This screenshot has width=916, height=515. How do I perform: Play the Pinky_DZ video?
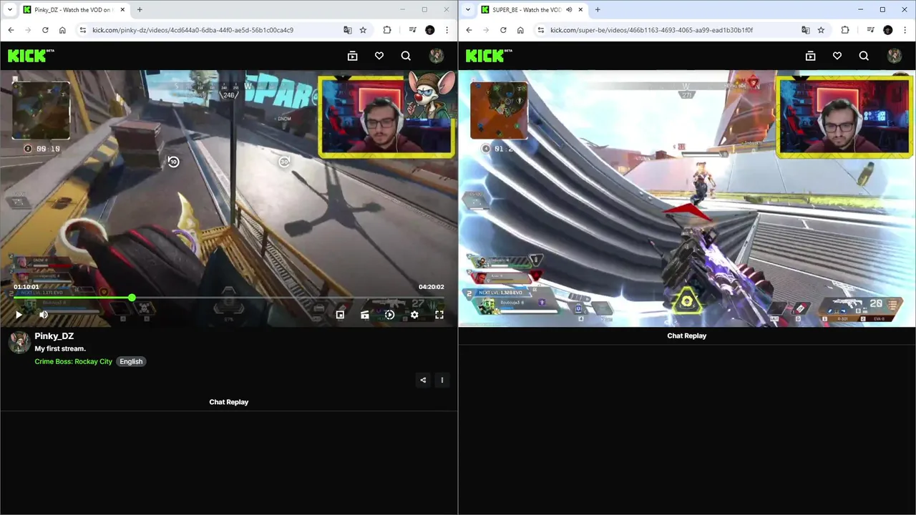[x=19, y=315]
